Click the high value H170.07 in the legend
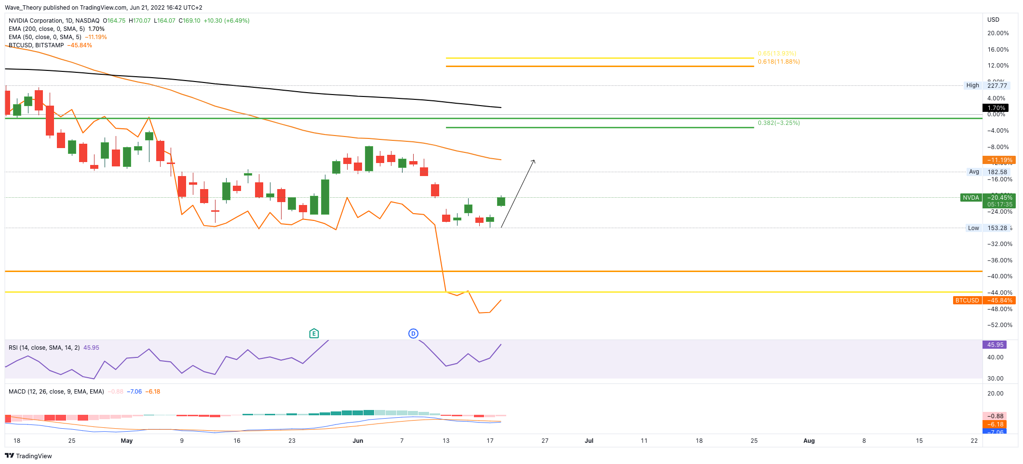Screen dimensions: 1023x464 coord(140,21)
